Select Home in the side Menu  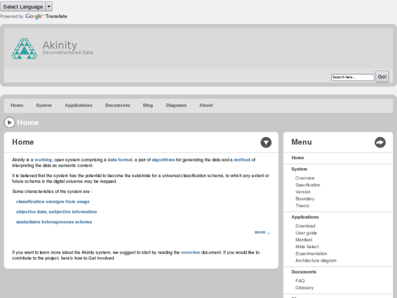pos(298,158)
